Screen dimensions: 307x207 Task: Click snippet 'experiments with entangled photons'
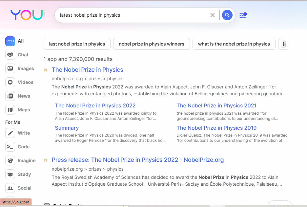tap(169, 90)
